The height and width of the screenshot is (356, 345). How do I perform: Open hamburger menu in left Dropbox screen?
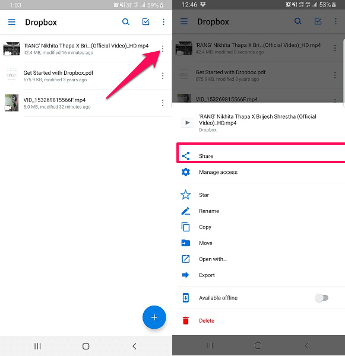point(12,22)
